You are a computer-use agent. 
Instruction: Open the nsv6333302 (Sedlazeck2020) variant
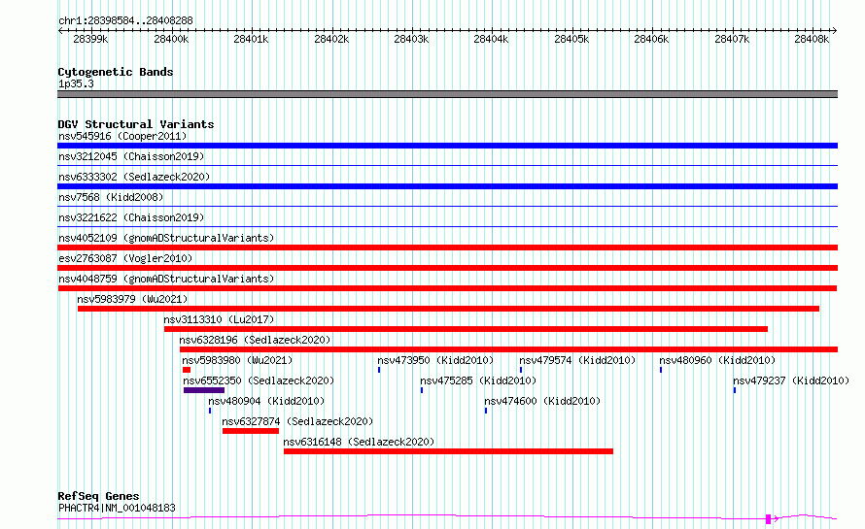pyautogui.click(x=134, y=177)
